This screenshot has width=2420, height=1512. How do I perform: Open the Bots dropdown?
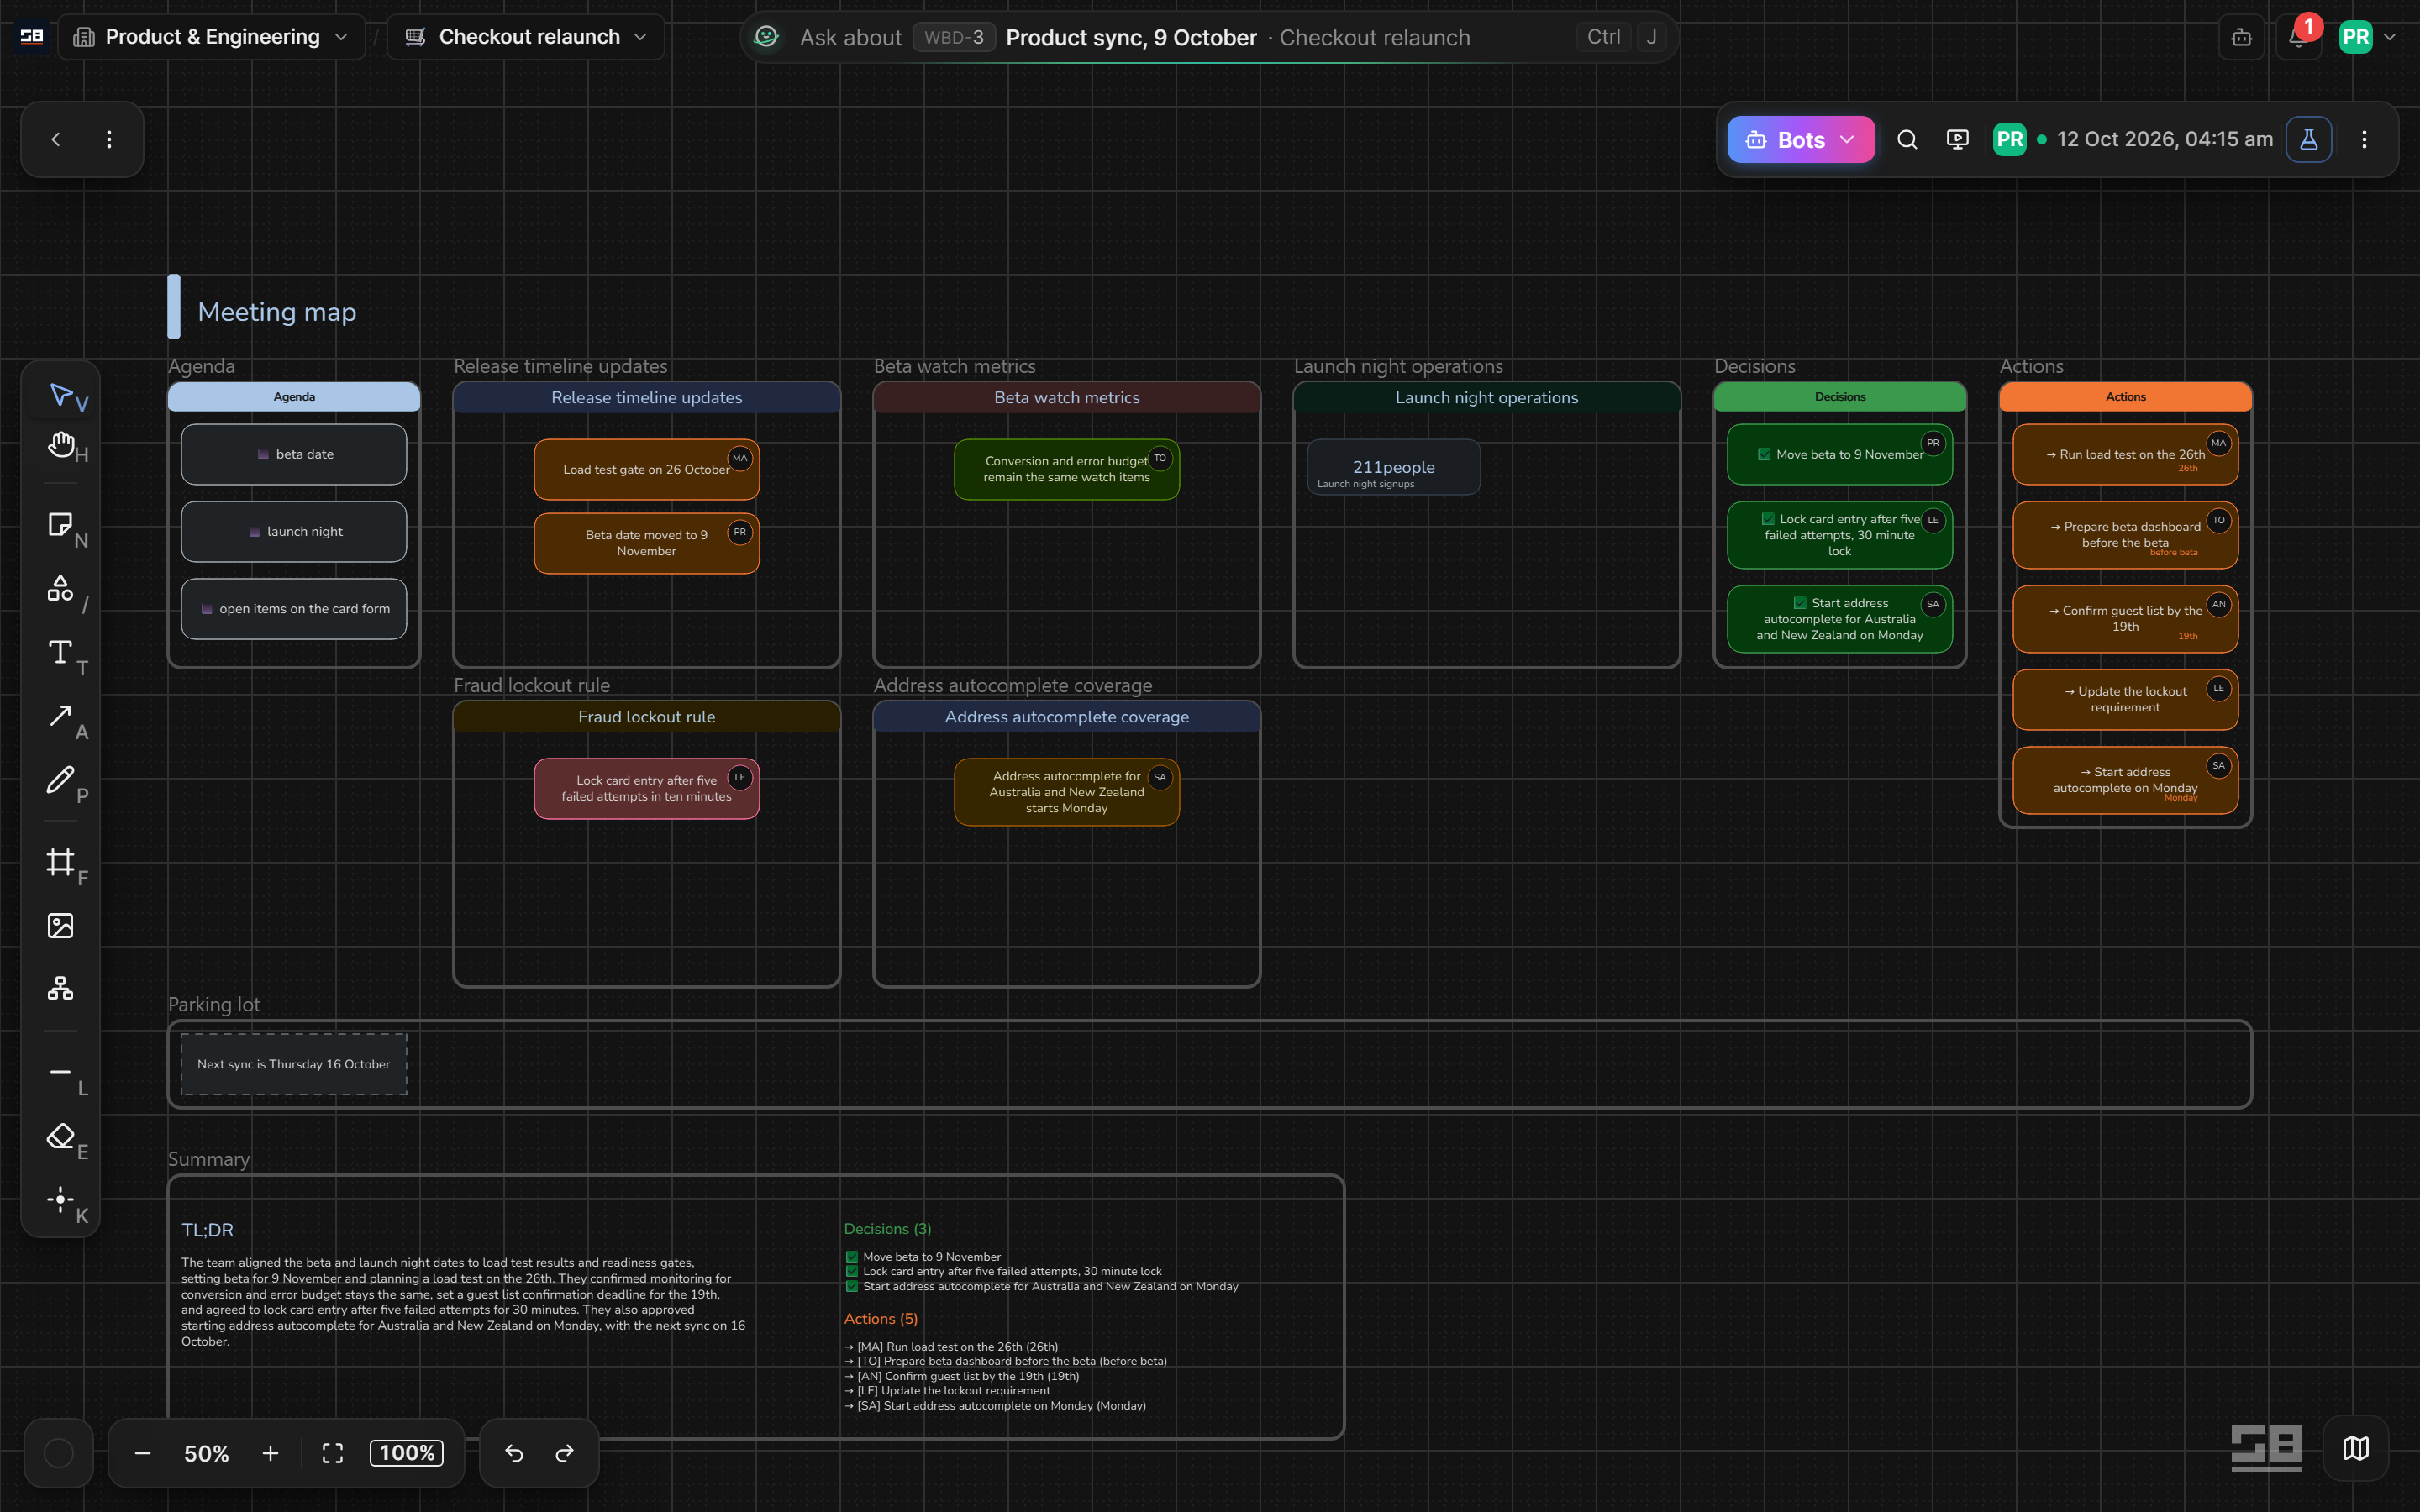coord(1801,140)
